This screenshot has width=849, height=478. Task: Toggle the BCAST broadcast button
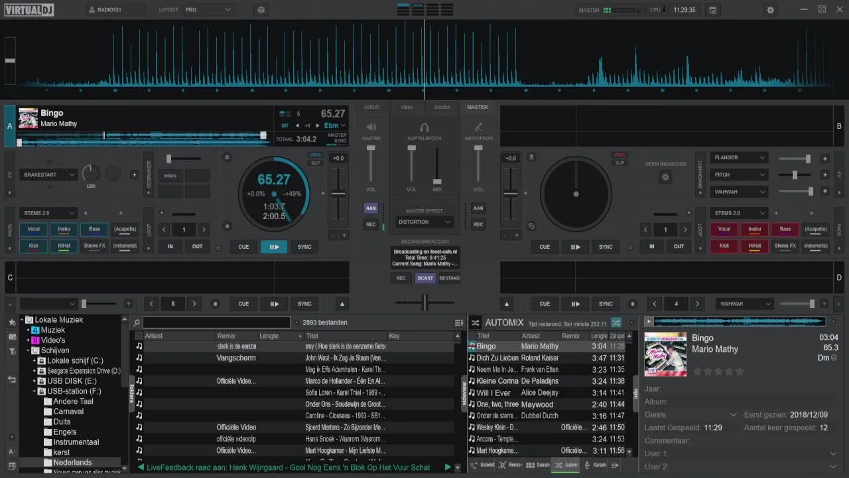(425, 278)
